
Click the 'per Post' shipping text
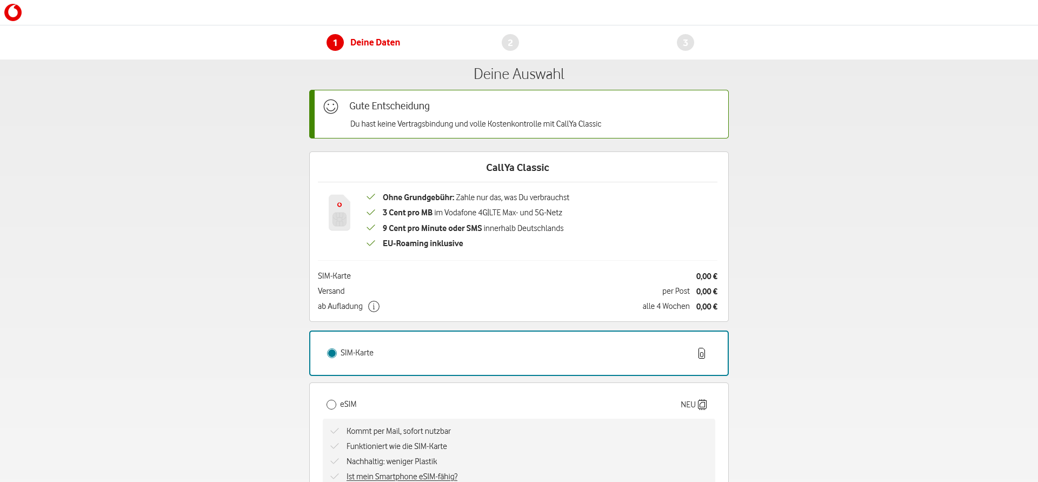676,291
